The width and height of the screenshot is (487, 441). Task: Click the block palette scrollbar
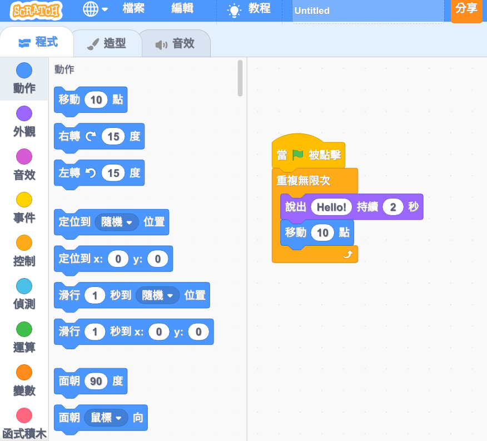pyautogui.click(x=240, y=78)
